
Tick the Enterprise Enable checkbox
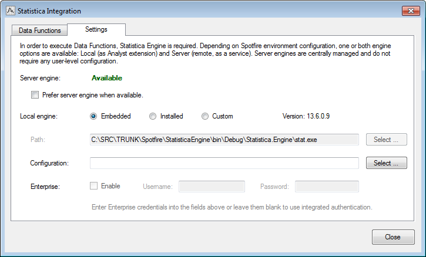[x=94, y=186]
